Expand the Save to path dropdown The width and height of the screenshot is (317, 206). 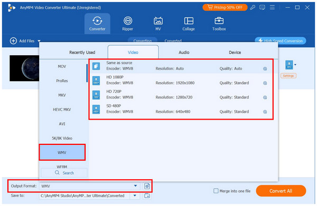pos(135,195)
